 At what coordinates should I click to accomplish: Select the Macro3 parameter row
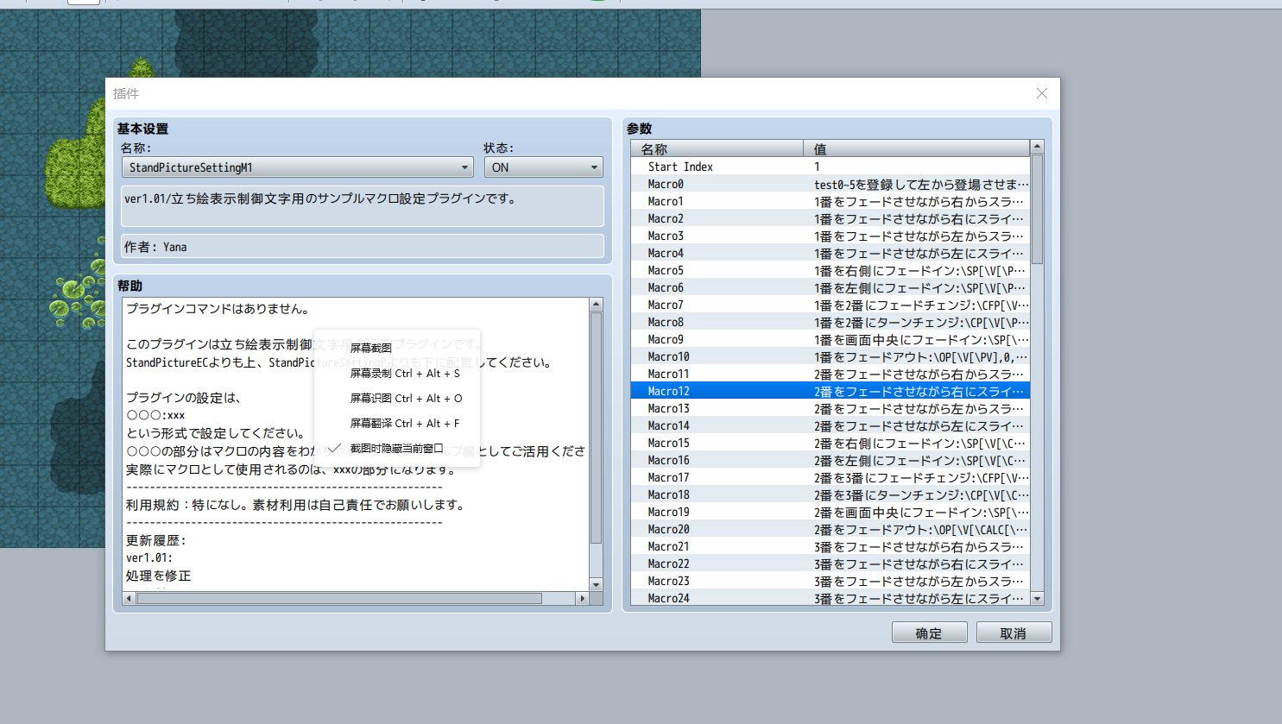830,236
